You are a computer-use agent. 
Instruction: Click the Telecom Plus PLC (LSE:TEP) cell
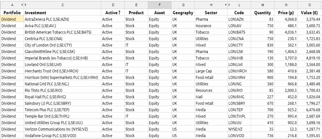62,110
